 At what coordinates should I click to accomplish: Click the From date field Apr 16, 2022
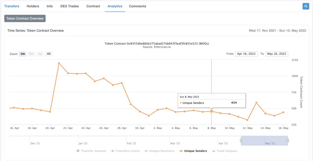click(246, 54)
